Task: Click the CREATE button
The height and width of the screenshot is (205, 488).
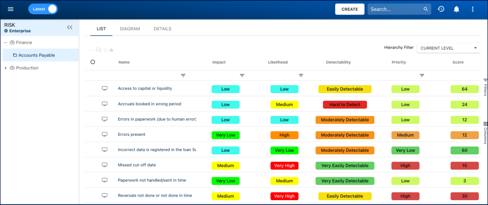Action: click(349, 9)
